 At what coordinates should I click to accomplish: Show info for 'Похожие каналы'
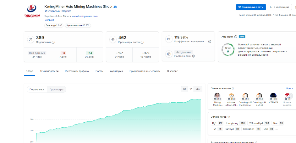pyautogui.click(x=233, y=88)
